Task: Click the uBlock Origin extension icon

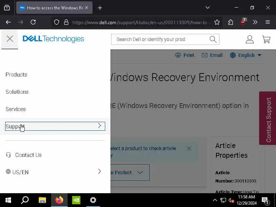Action: click(243, 22)
